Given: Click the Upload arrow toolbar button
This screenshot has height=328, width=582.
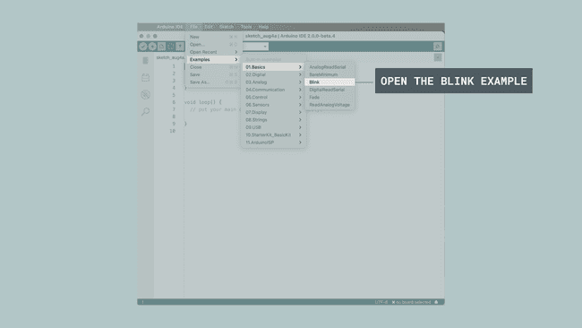Looking at the screenshot, I should [152, 47].
